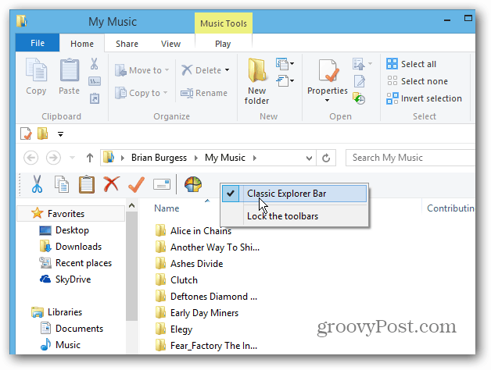The height and width of the screenshot is (370, 491).
Task: Select the Early Day Miners folder
Action: tap(197, 313)
